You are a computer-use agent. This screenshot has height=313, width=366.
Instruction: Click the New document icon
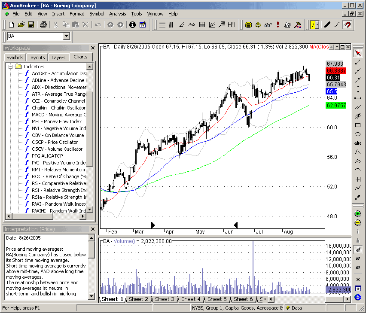11,24
